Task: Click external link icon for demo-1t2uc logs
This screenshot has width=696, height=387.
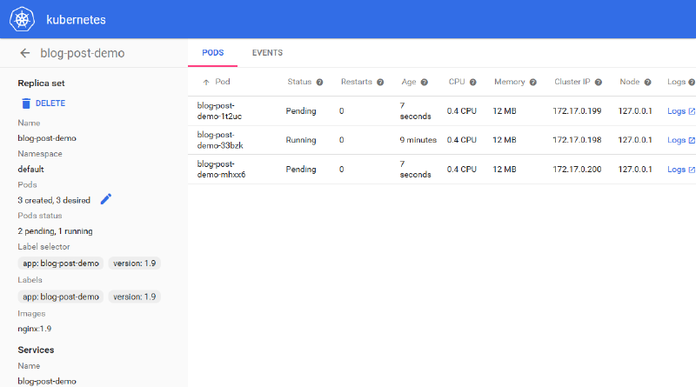Action: click(x=692, y=111)
